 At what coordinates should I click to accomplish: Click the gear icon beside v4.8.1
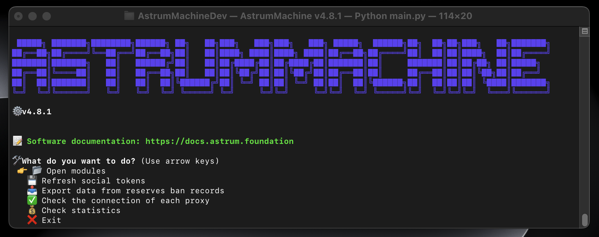point(17,111)
